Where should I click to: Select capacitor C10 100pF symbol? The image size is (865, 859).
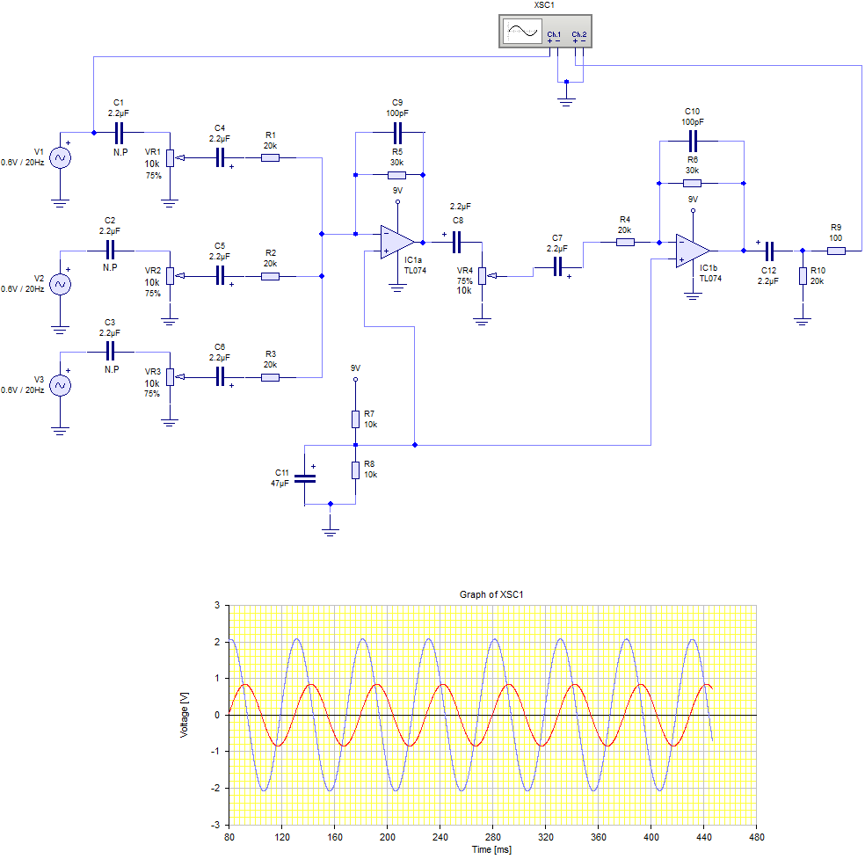click(x=693, y=142)
